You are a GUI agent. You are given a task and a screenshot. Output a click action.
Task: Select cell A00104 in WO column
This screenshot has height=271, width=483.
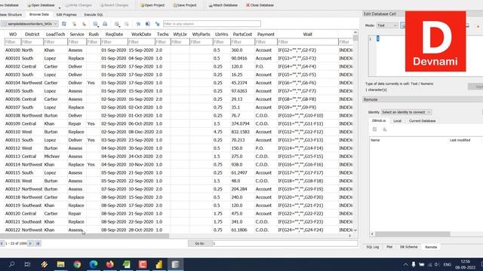(13, 83)
